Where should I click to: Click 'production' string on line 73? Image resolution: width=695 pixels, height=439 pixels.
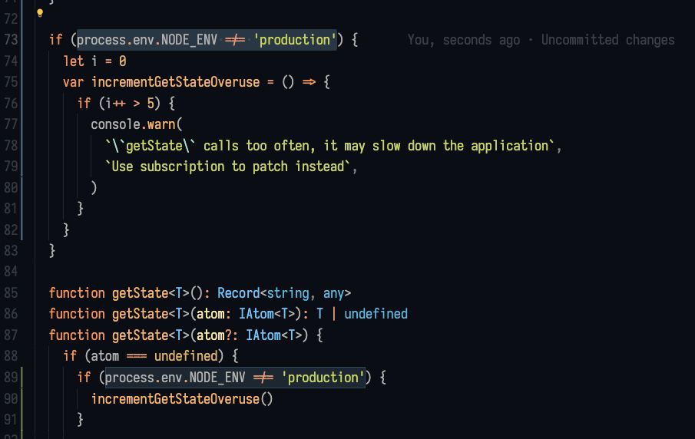pyautogui.click(x=295, y=40)
